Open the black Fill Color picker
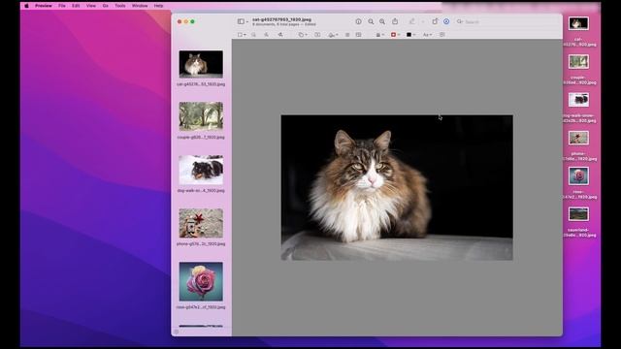The image size is (621, 349). click(x=410, y=35)
